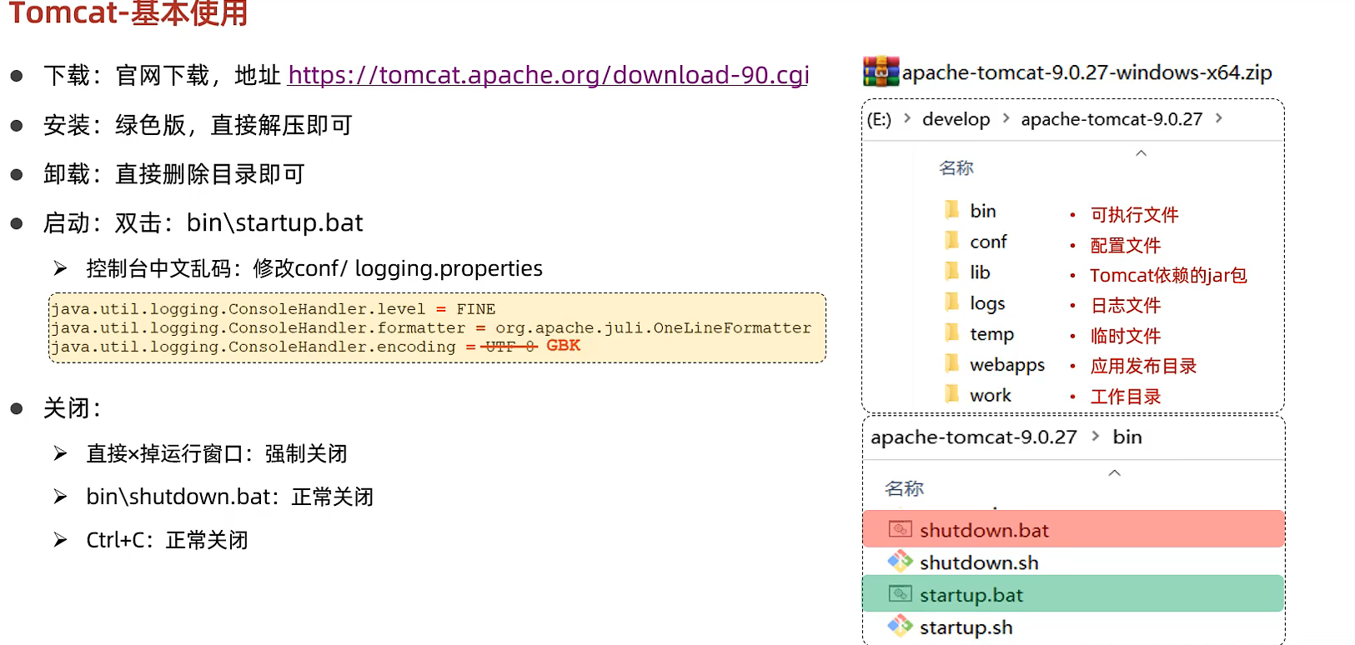Click the 直接×掉运行窗口：强制关闭 sub-bullet
Viewport: 1355px width, 645px height.
(x=217, y=453)
